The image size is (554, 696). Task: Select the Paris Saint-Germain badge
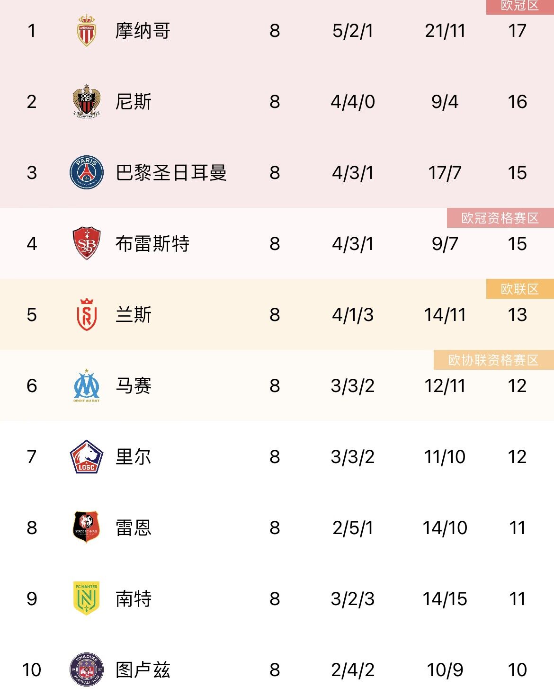click(x=87, y=172)
